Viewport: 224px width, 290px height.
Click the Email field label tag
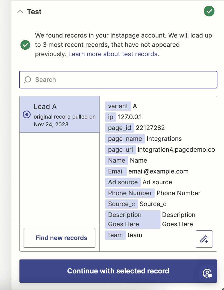[116, 171]
